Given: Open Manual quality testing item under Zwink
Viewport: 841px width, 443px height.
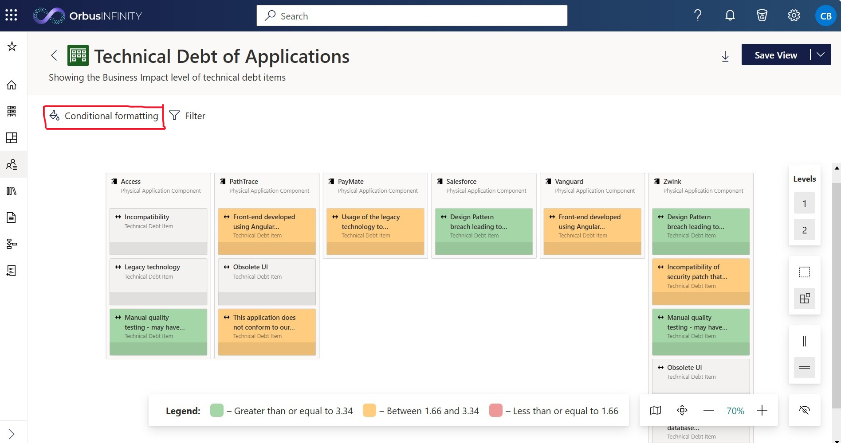Looking at the screenshot, I should 701,332.
